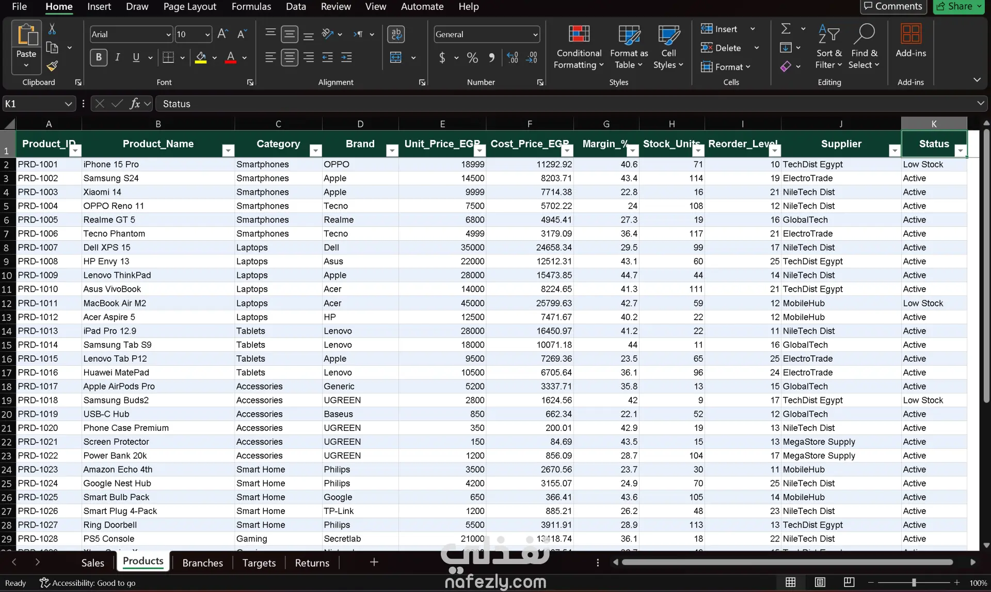Open Sort & Filter options

829,47
